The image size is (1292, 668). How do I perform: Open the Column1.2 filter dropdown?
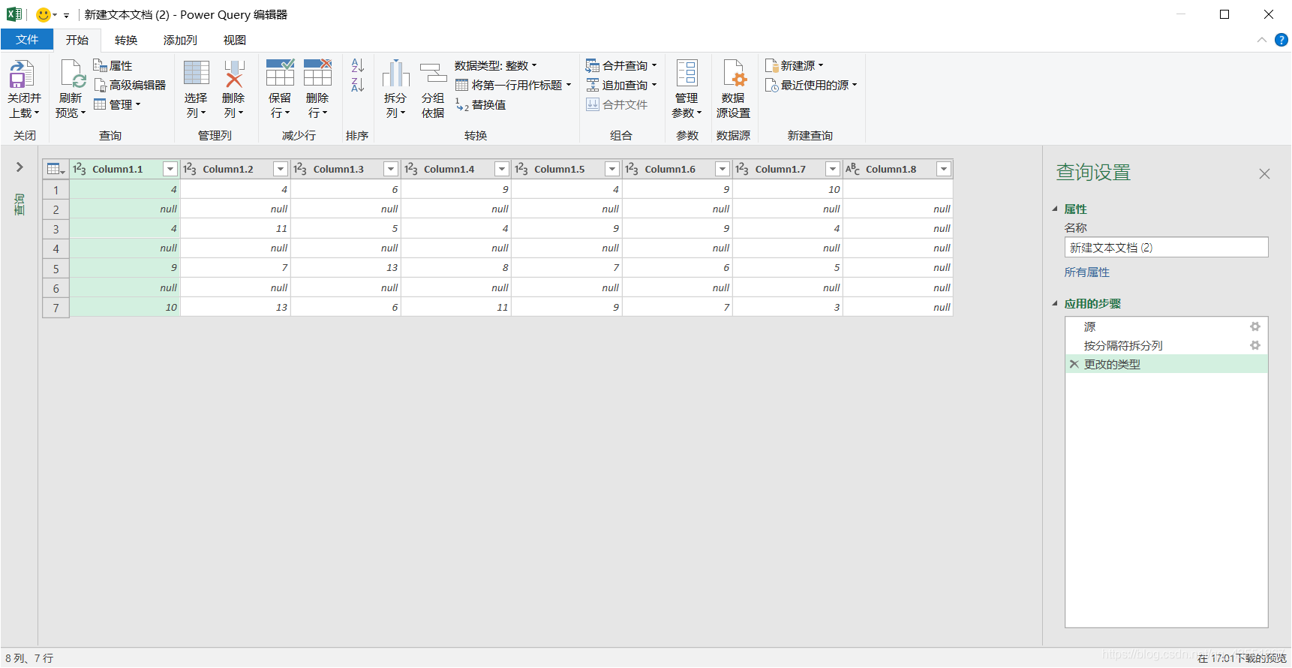click(281, 169)
